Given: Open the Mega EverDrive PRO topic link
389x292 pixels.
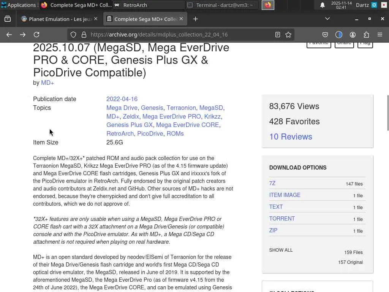Looking at the screenshot, I should tap(171, 116).
